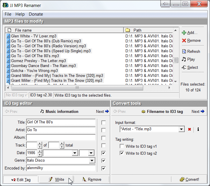
Task: Clear input format with red X icon
Action: pyautogui.click(x=189, y=129)
